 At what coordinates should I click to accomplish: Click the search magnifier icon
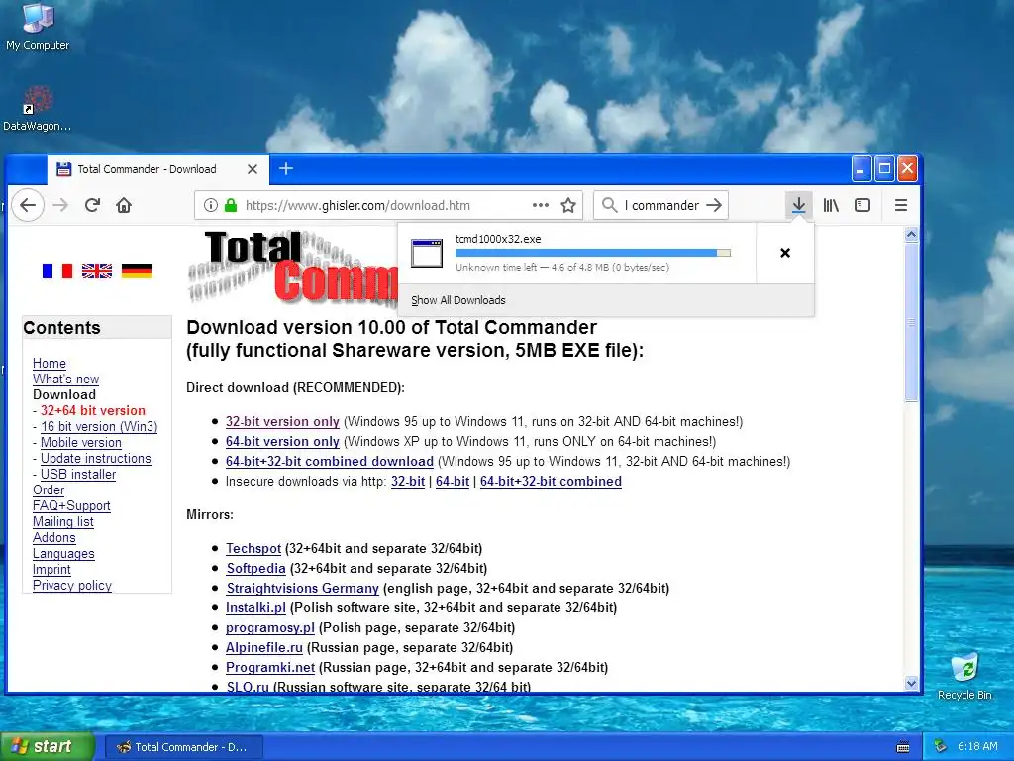coord(609,206)
